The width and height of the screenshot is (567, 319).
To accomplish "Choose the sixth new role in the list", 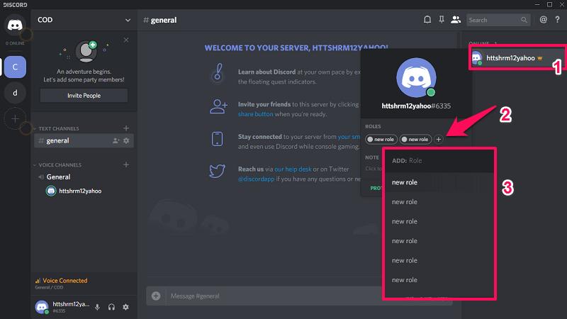I will (x=439, y=280).
